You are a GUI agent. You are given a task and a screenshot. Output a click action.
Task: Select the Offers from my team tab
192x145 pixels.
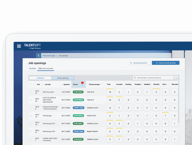tap(46, 69)
